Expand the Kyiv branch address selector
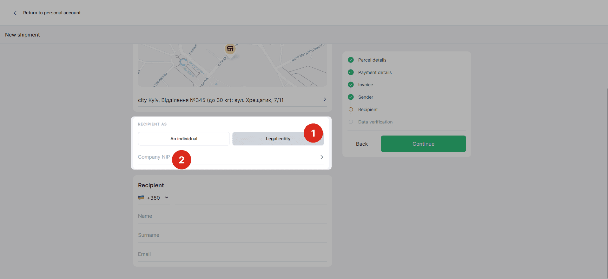This screenshot has width=608, height=279. tap(324, 100)
